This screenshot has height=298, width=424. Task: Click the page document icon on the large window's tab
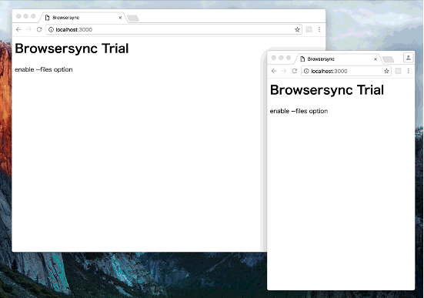click(x=47, y=18)
